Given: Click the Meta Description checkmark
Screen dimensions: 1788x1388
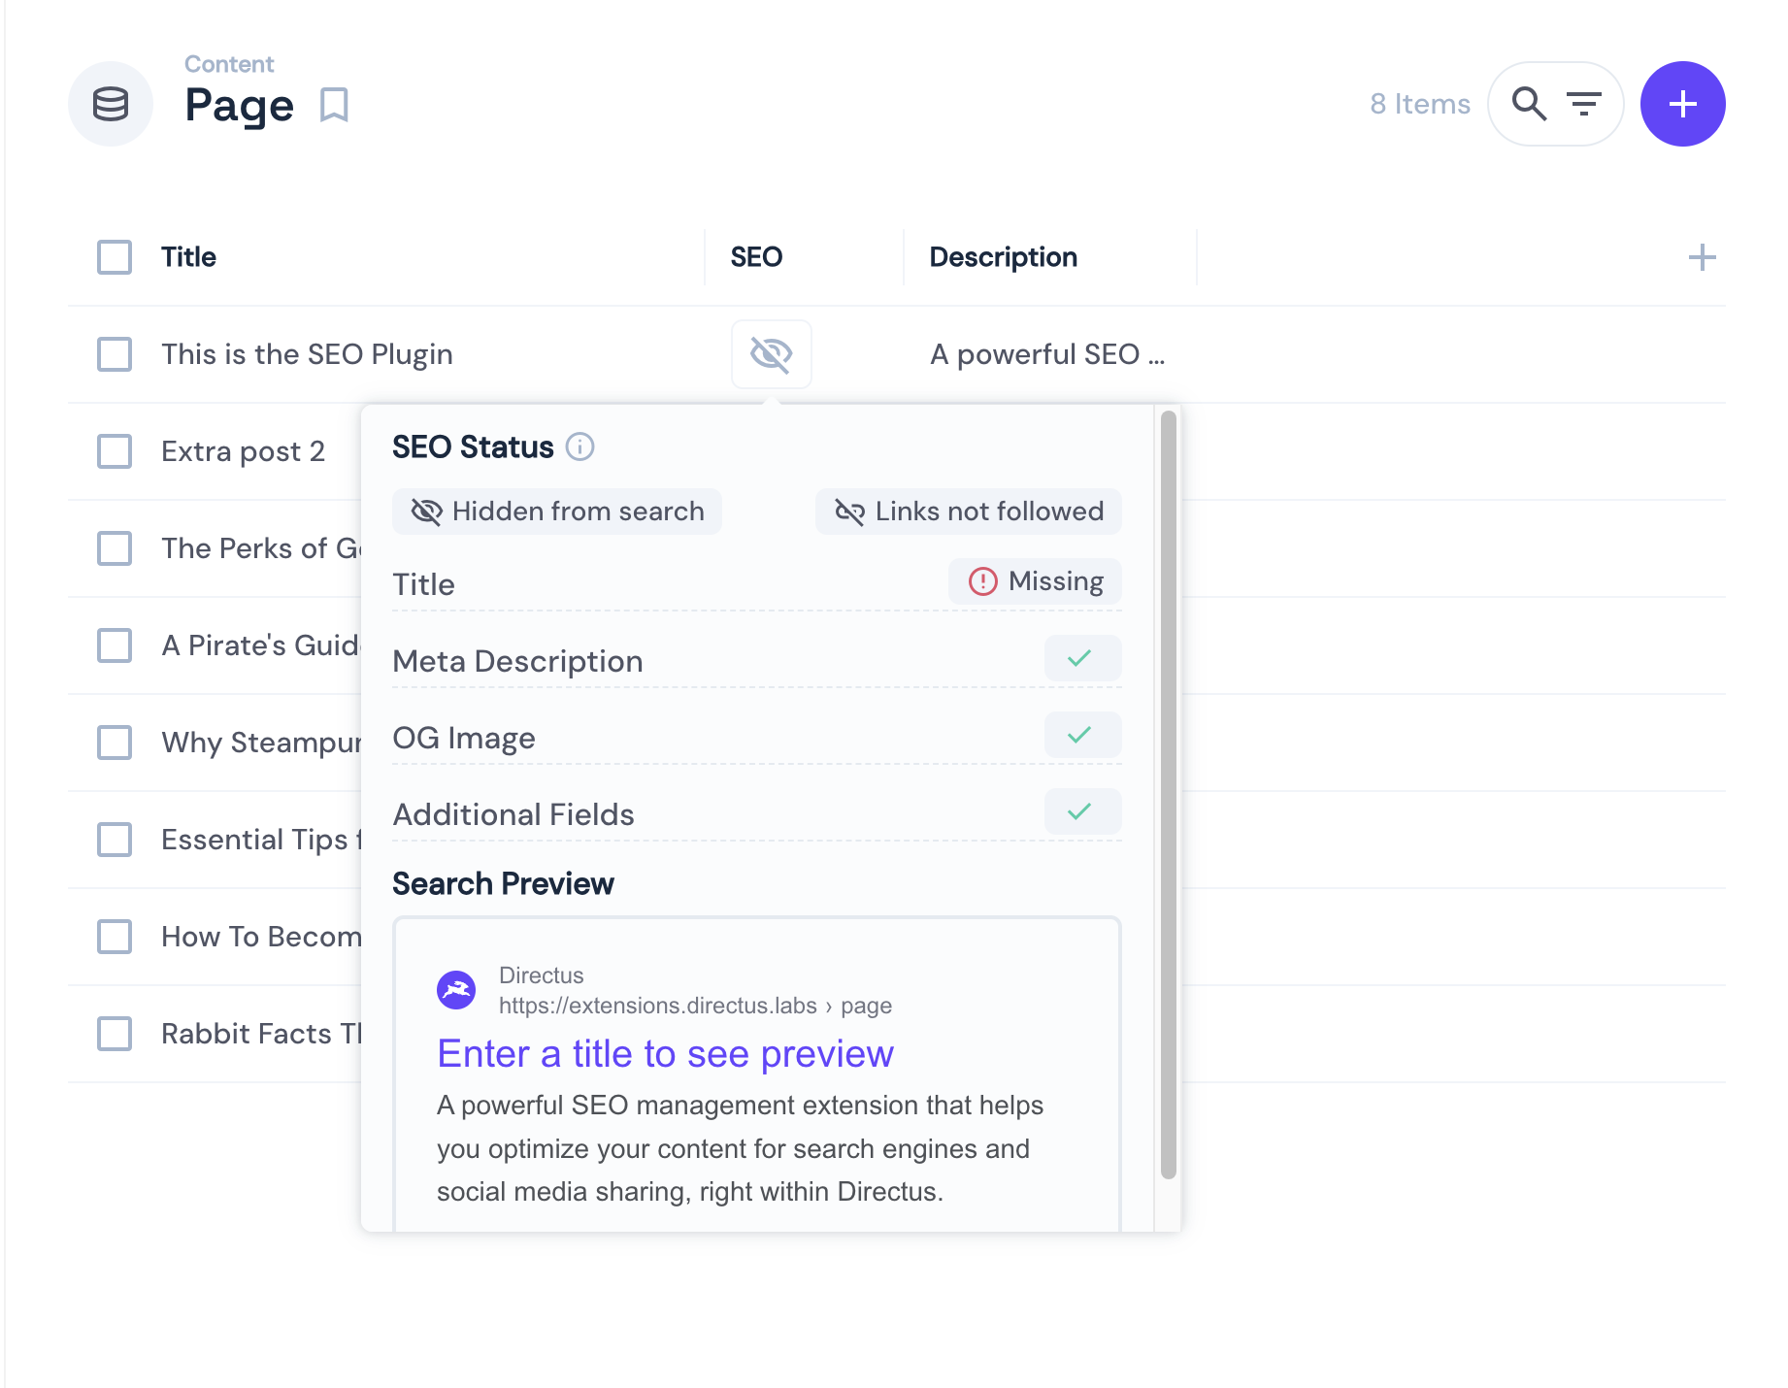Looking at the screenshot, I should tap(1082, 658).
